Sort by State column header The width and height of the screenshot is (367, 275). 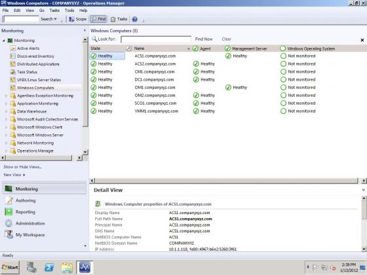pyautogui.click(x=107, y=48)
